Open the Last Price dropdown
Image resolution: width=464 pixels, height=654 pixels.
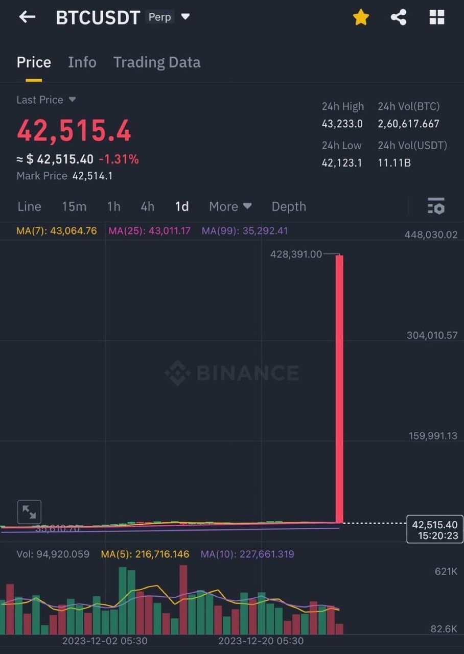pos(72,100)
